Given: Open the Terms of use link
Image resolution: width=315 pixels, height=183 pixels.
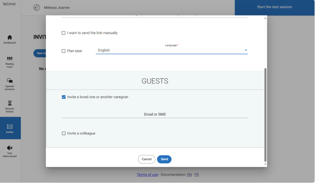Looking at the screenshot, I should pos(147,175).
